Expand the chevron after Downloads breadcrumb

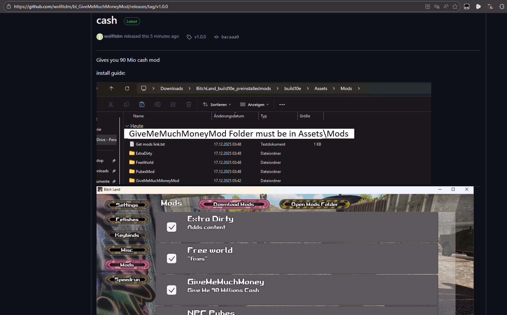tap(189, 88)
